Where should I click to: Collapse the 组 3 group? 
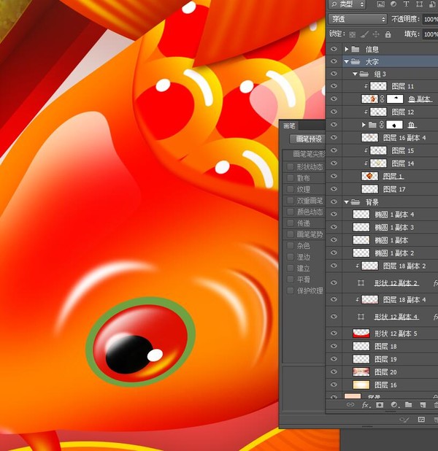(x=355, y=74)
